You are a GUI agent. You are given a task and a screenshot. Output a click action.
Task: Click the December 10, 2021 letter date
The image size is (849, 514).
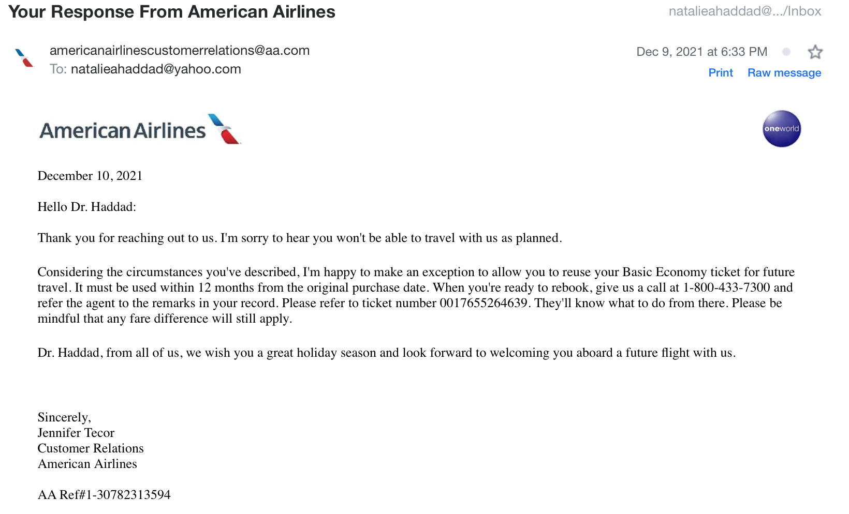click(x=90, y=176)
